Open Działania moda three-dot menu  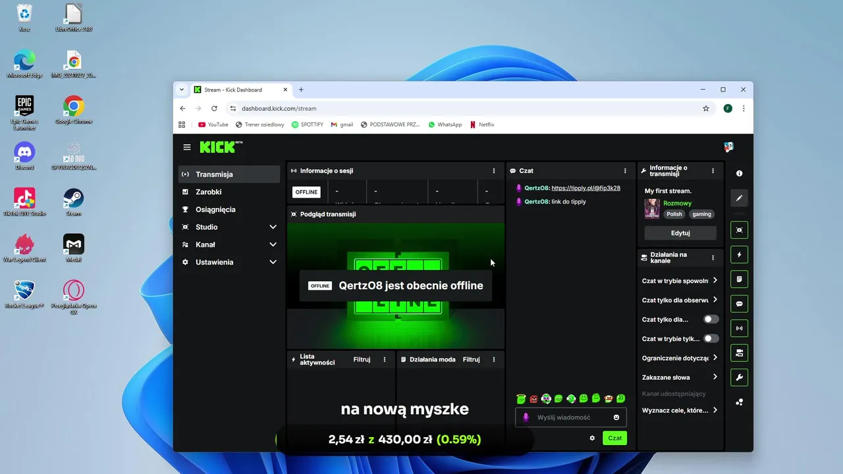click(494, 359)
